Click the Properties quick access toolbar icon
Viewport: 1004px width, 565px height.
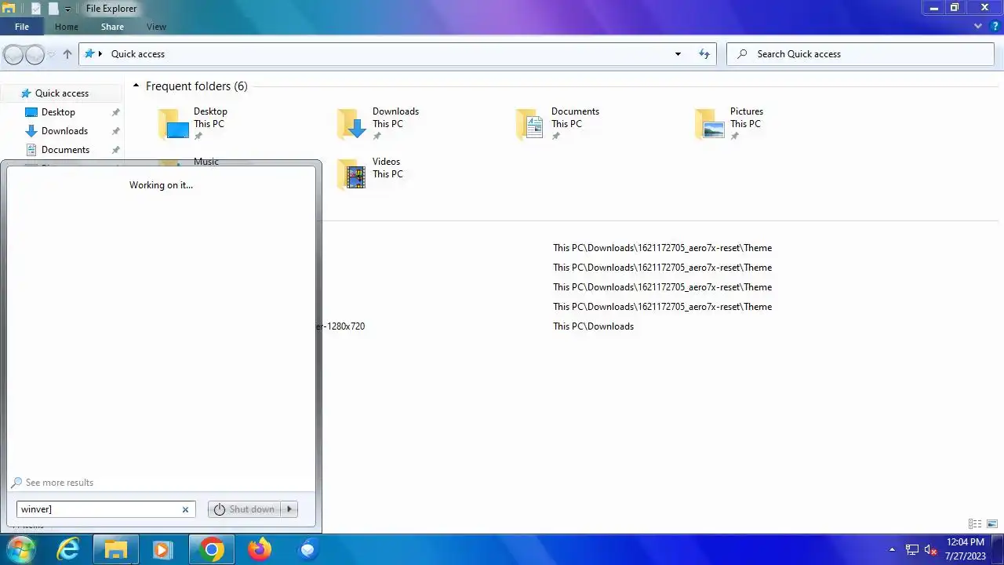coord(36,9)
